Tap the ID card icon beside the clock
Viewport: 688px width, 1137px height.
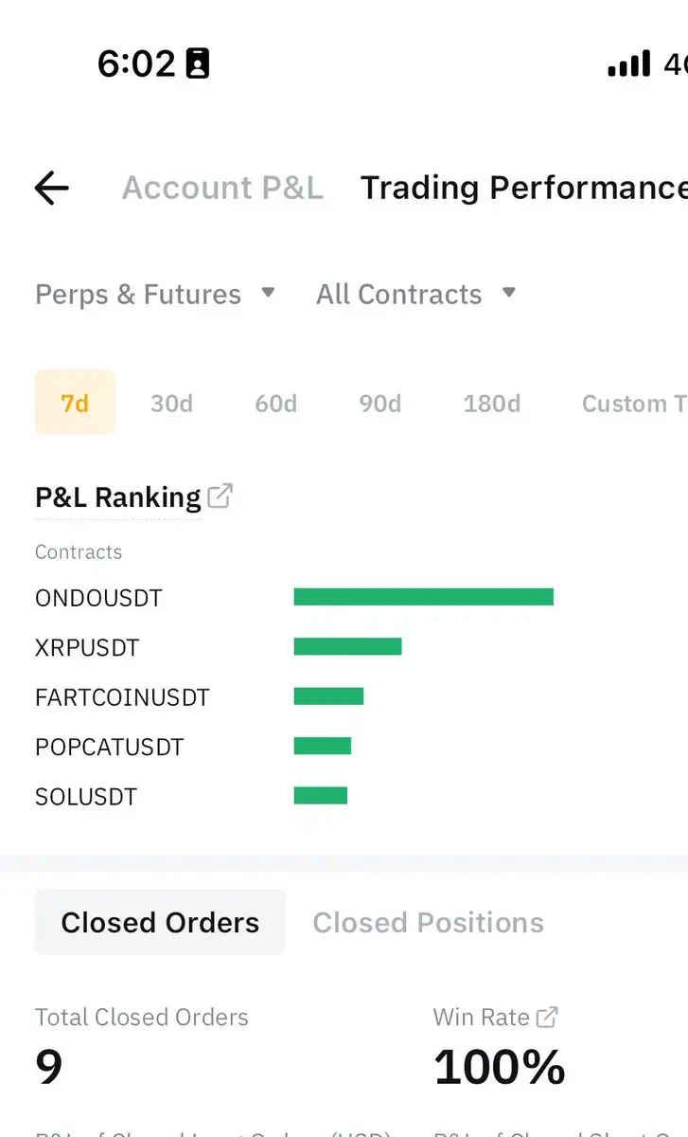tap(198, 64)
